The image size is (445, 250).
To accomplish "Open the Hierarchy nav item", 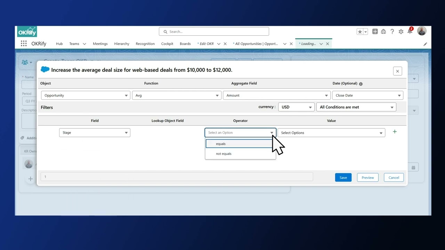I will pos(122,44).
